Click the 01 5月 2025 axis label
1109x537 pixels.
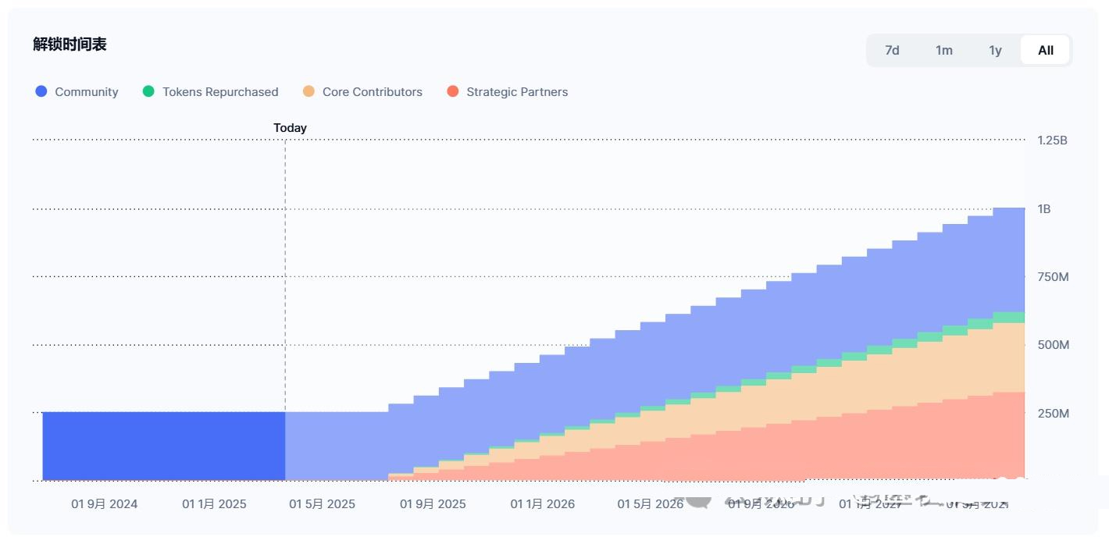pos(322,504)
